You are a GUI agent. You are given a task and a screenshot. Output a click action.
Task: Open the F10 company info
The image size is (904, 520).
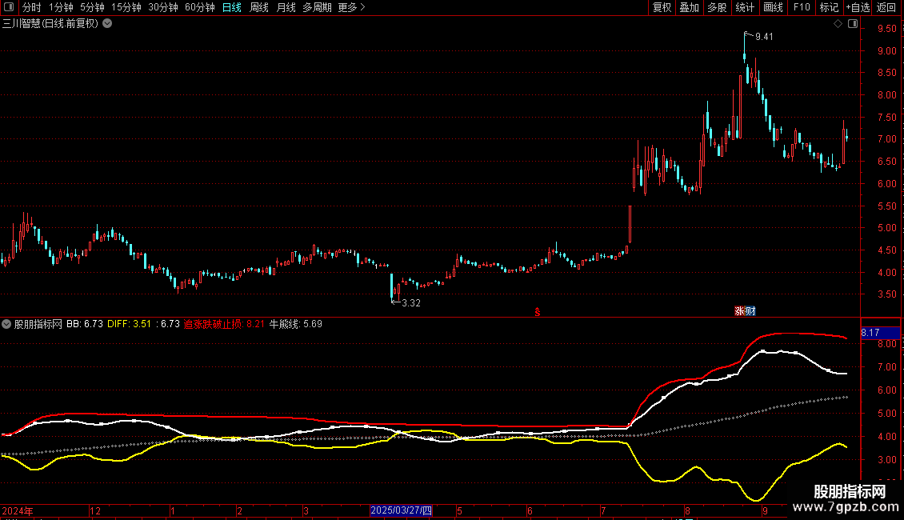coord(802,7)
